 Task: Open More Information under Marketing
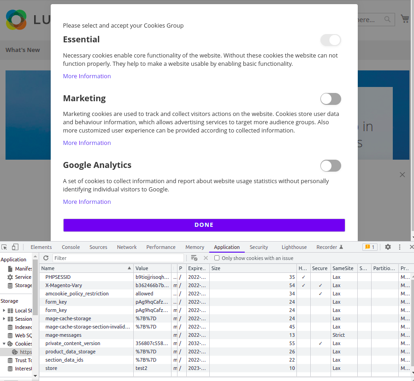(x=87, y=143)
